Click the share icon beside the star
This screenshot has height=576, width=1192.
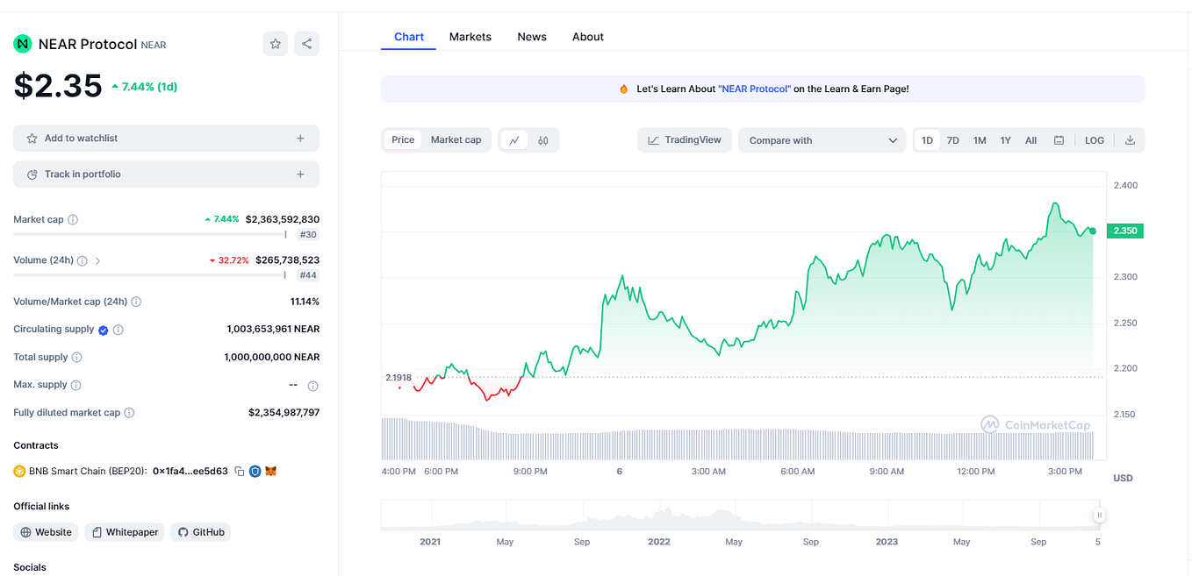click(x=306, y=43)
